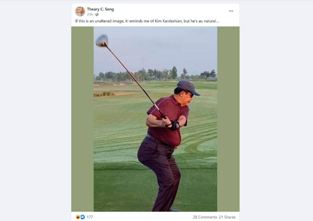Click the golfer's gloved hands on the club
This screenshot has width=313, height=221.
pyautogui.click(x=172, y=124)
